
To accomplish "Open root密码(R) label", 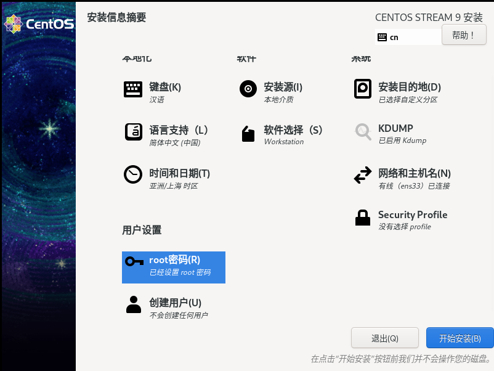I will pos(174,259).
